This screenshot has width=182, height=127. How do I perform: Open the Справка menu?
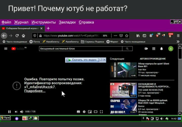pyautogui.click(x=86, y=22)
